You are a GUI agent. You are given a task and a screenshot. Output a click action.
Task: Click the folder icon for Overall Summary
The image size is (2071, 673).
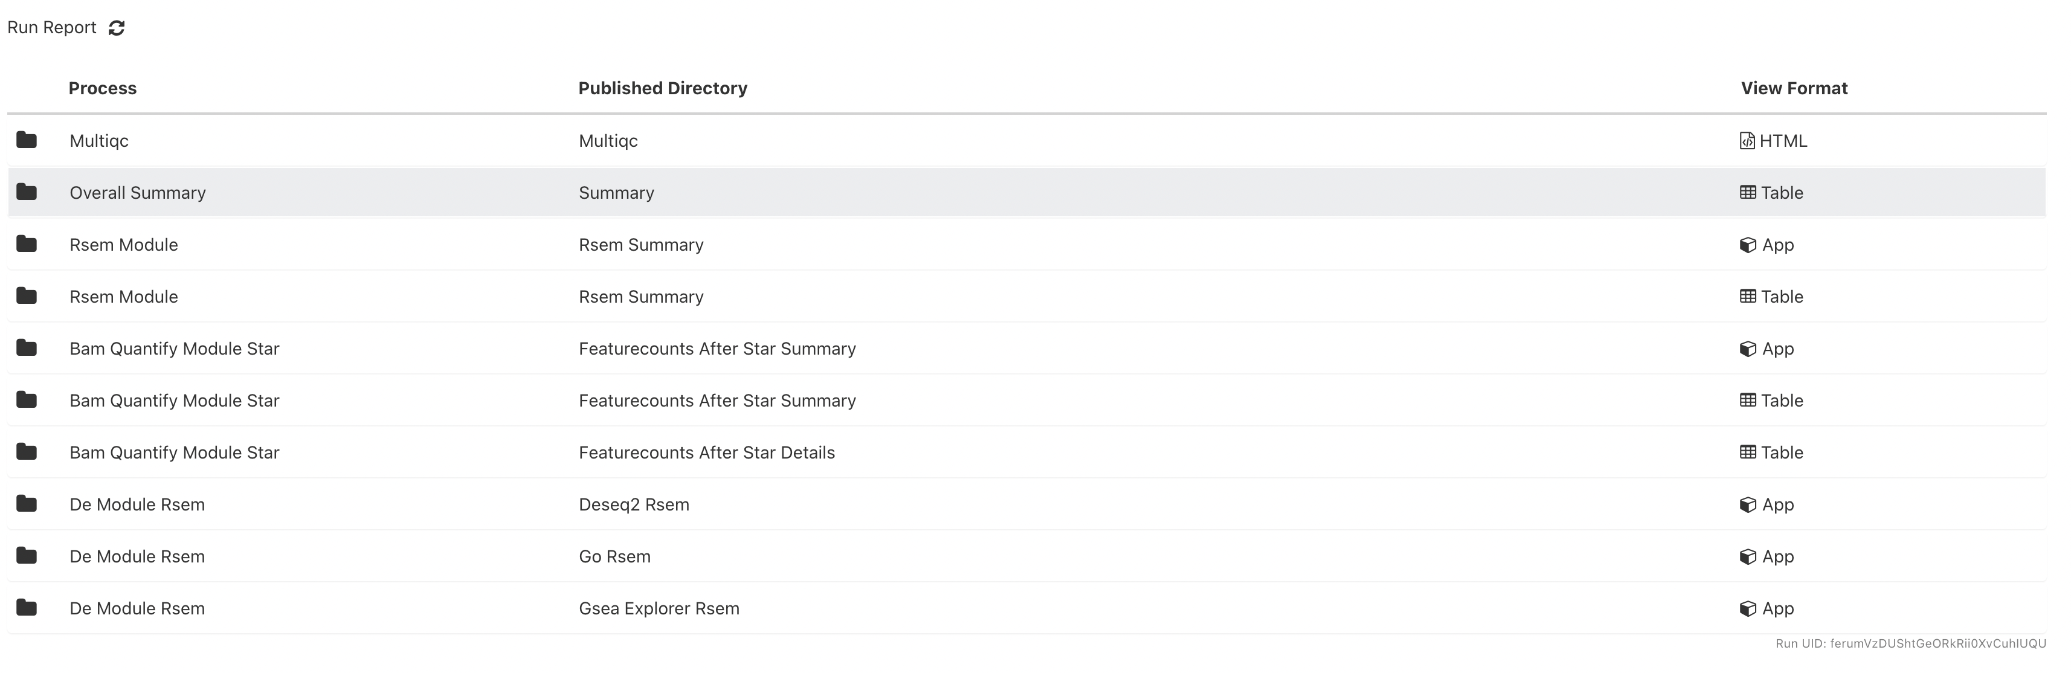[27, 192]
